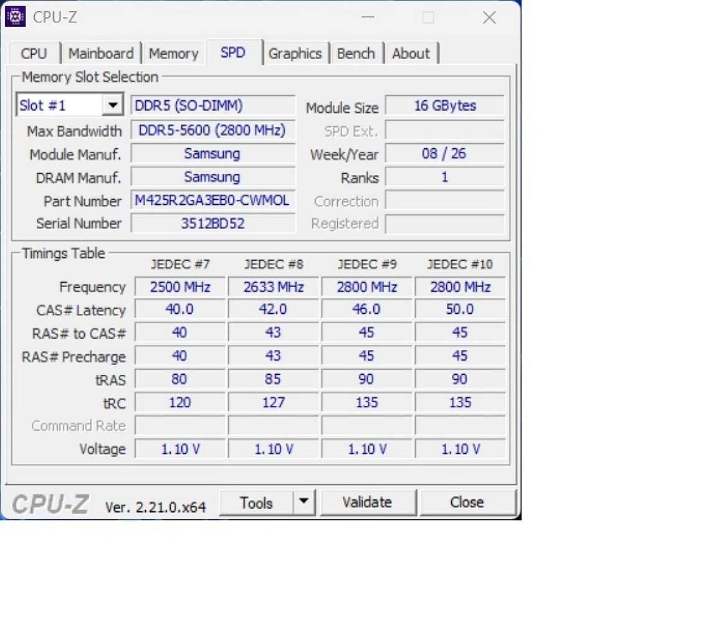
Task: Click JEDEC #10 Voltage 1.10 V cell
Action: (461, 449)
